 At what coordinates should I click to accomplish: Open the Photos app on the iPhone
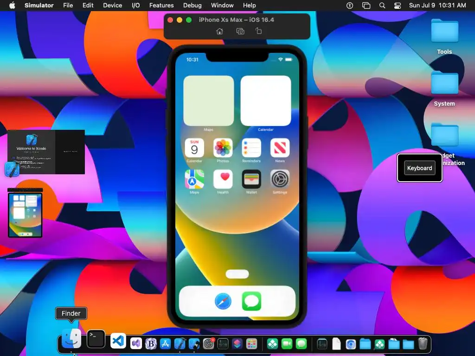pos(223,148)
